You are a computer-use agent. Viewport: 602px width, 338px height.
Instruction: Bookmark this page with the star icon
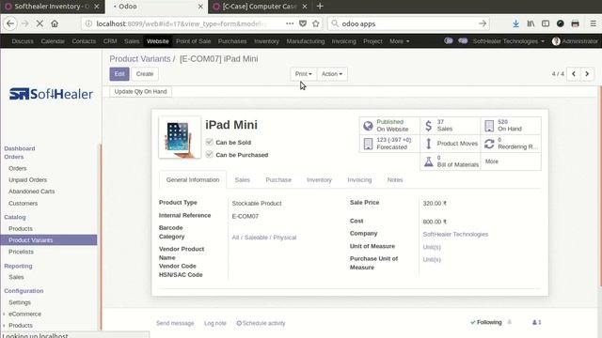pyautogui.click(x=316, y=23)
